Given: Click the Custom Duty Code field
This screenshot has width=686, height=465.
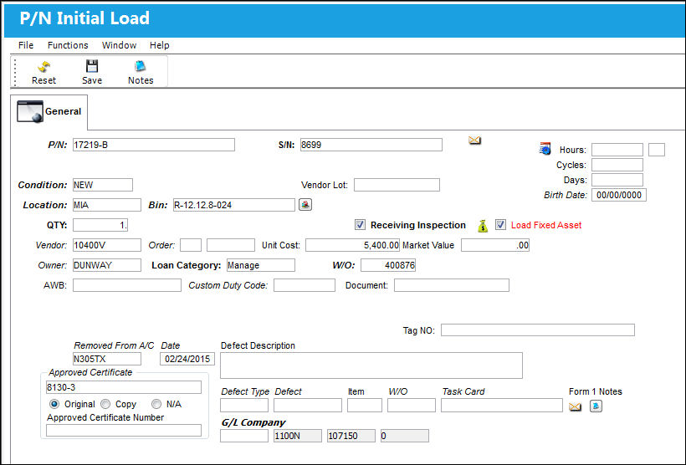Looking at the screenshot, I should pos(305,285).
